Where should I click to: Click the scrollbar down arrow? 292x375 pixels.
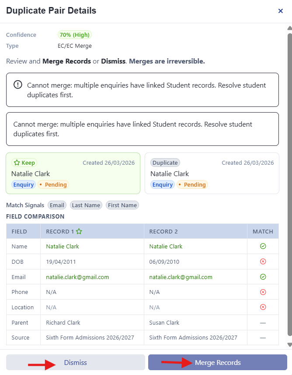click(x=290, y=345)
